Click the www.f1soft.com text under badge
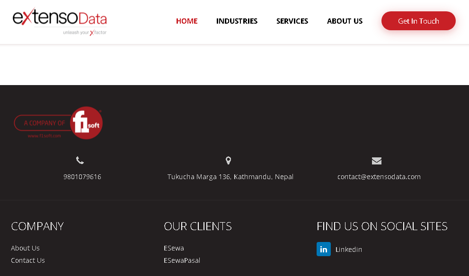The width and height of the screenshot is (469, 276). (x=44, y=136)
